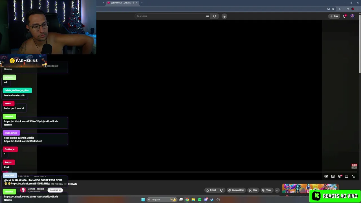Screen dimensions: 361x203
Task: Open YouTube notifications bell
Action: tap(344, 16)
